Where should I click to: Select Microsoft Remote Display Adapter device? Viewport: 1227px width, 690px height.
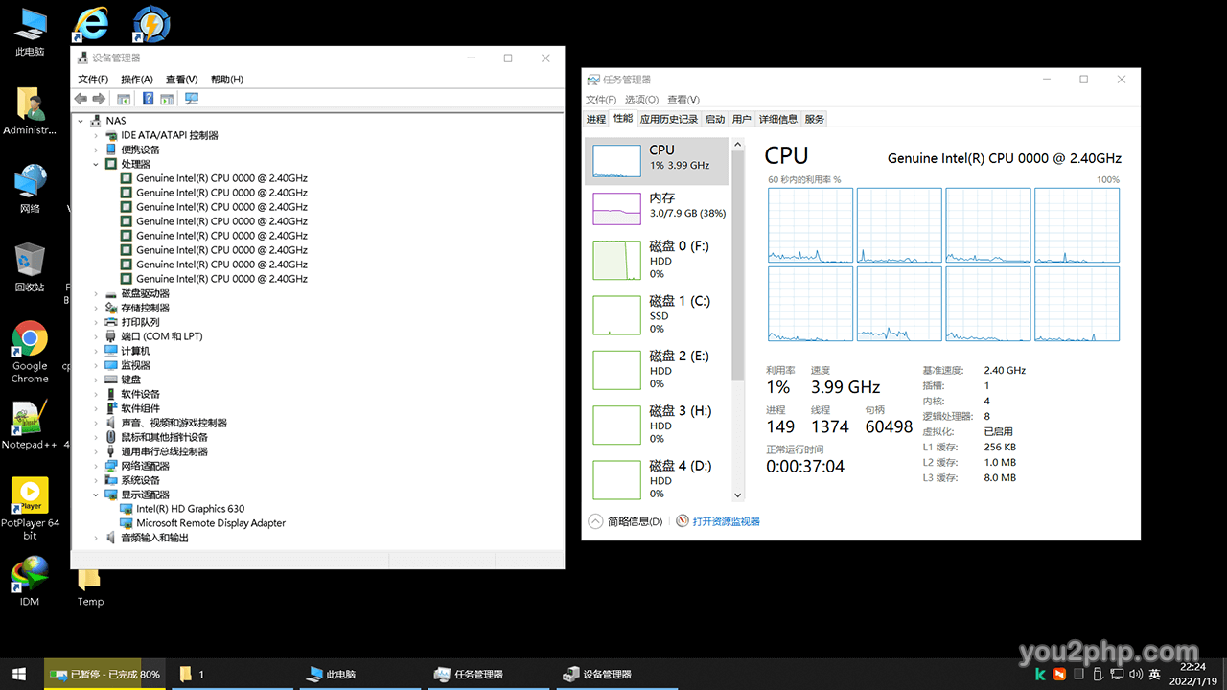pyautogui.click(x=210, y=523)
